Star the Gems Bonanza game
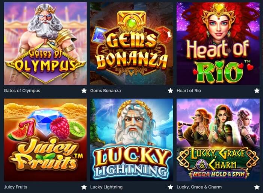Image resolution: width=263 pixels, height=193 pixels. 170,91
